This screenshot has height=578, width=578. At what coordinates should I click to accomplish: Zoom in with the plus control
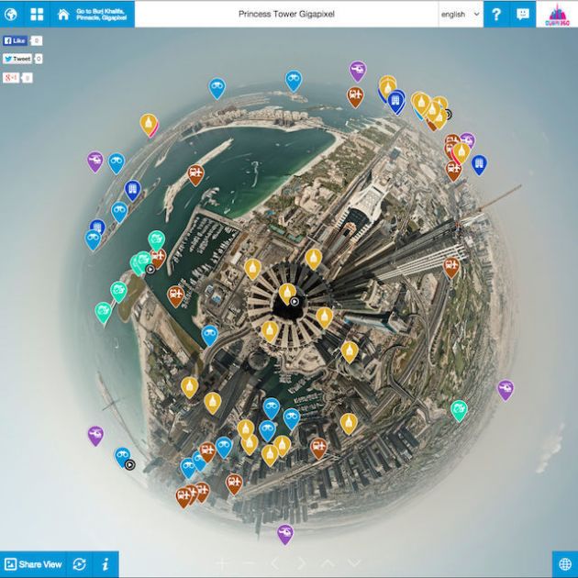222,562
